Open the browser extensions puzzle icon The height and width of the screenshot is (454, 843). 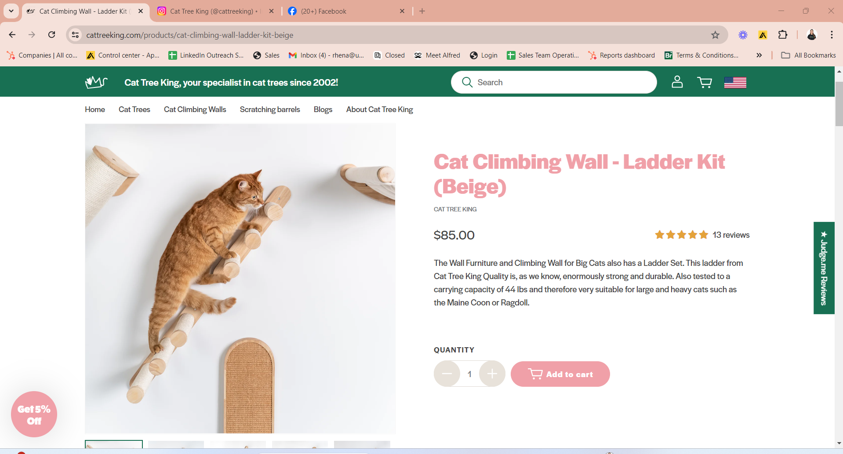[783, 35]
